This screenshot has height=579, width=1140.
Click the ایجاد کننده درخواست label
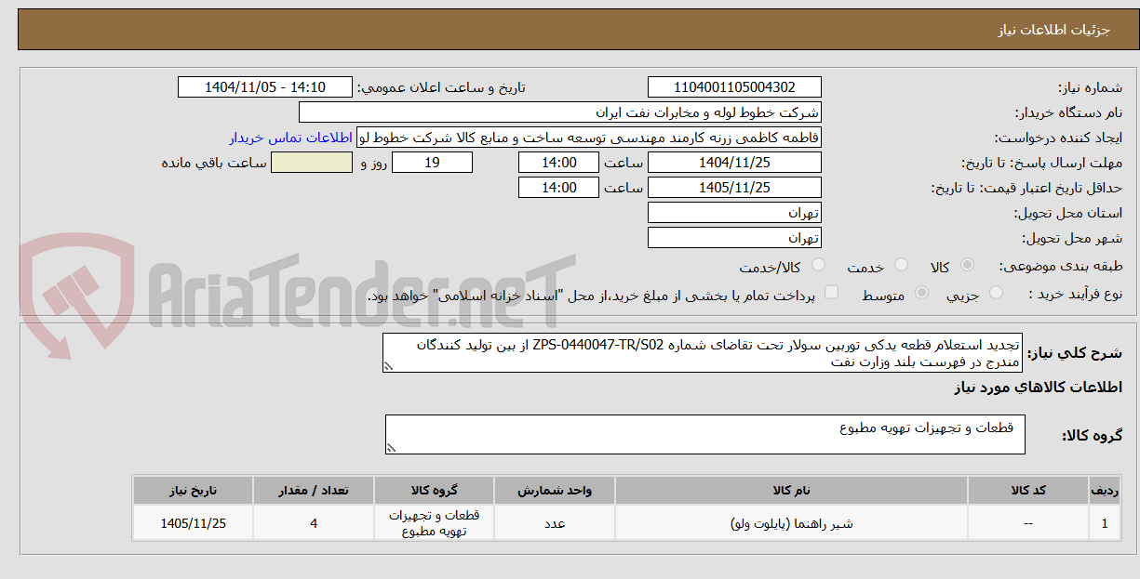[1058, 138]
